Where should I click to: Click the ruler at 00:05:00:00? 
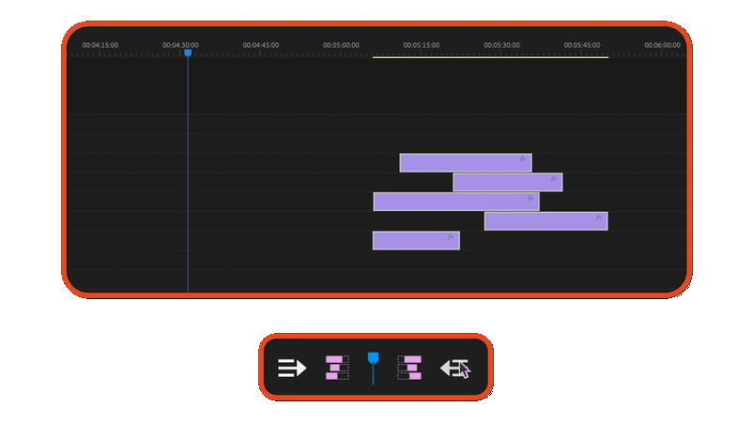(341, 51)
